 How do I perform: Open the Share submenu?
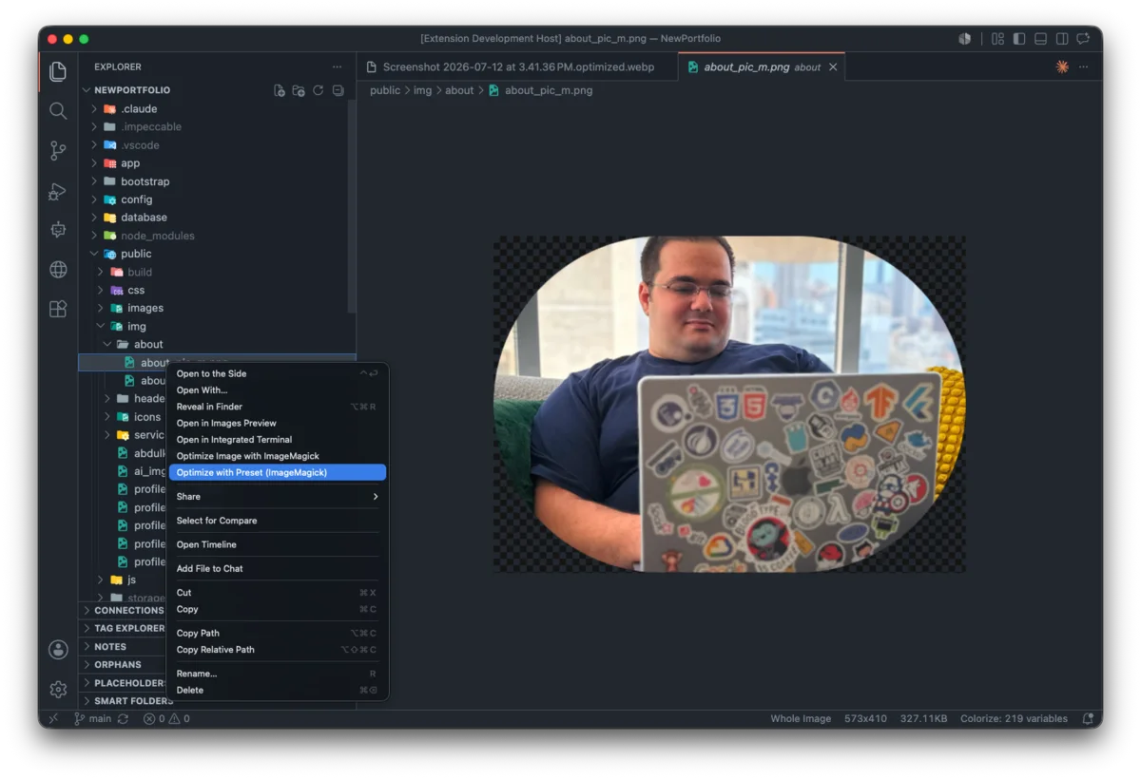coord(277,497)
